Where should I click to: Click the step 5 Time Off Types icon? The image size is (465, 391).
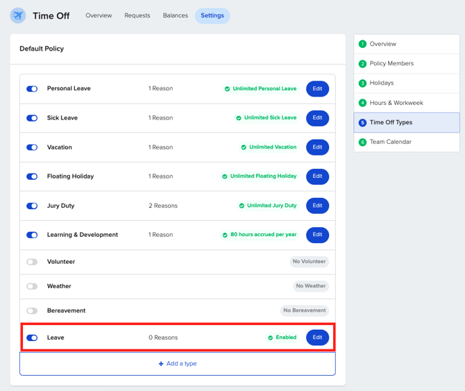[362, 122]
